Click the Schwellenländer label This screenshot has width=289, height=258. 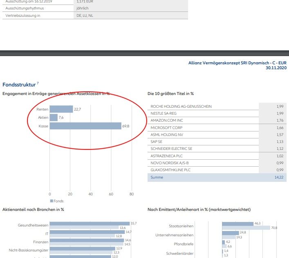180,253
